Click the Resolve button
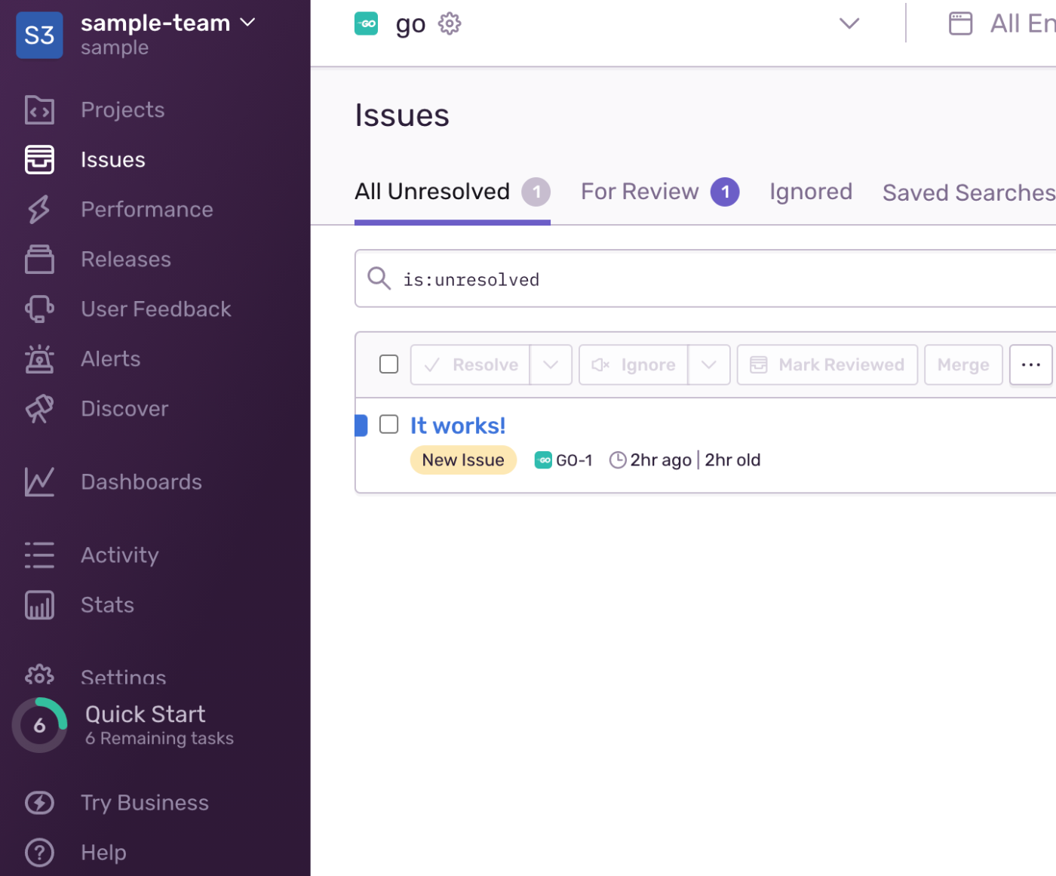The image size is (1056, 876). (x=470, y=364)
